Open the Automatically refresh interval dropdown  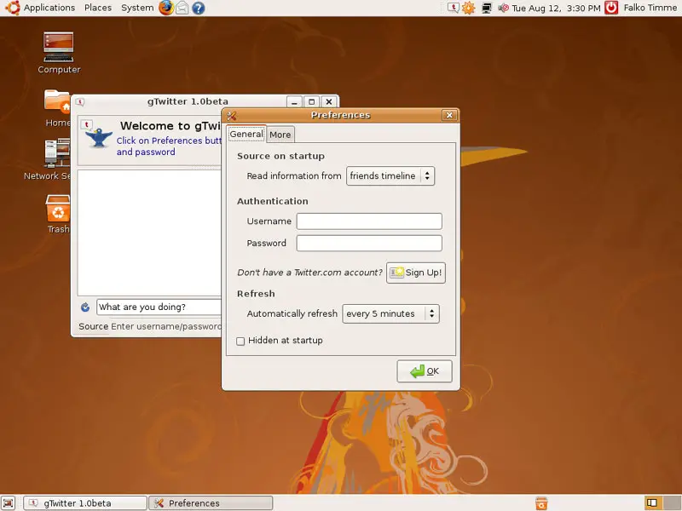click(x=390, y=313)
